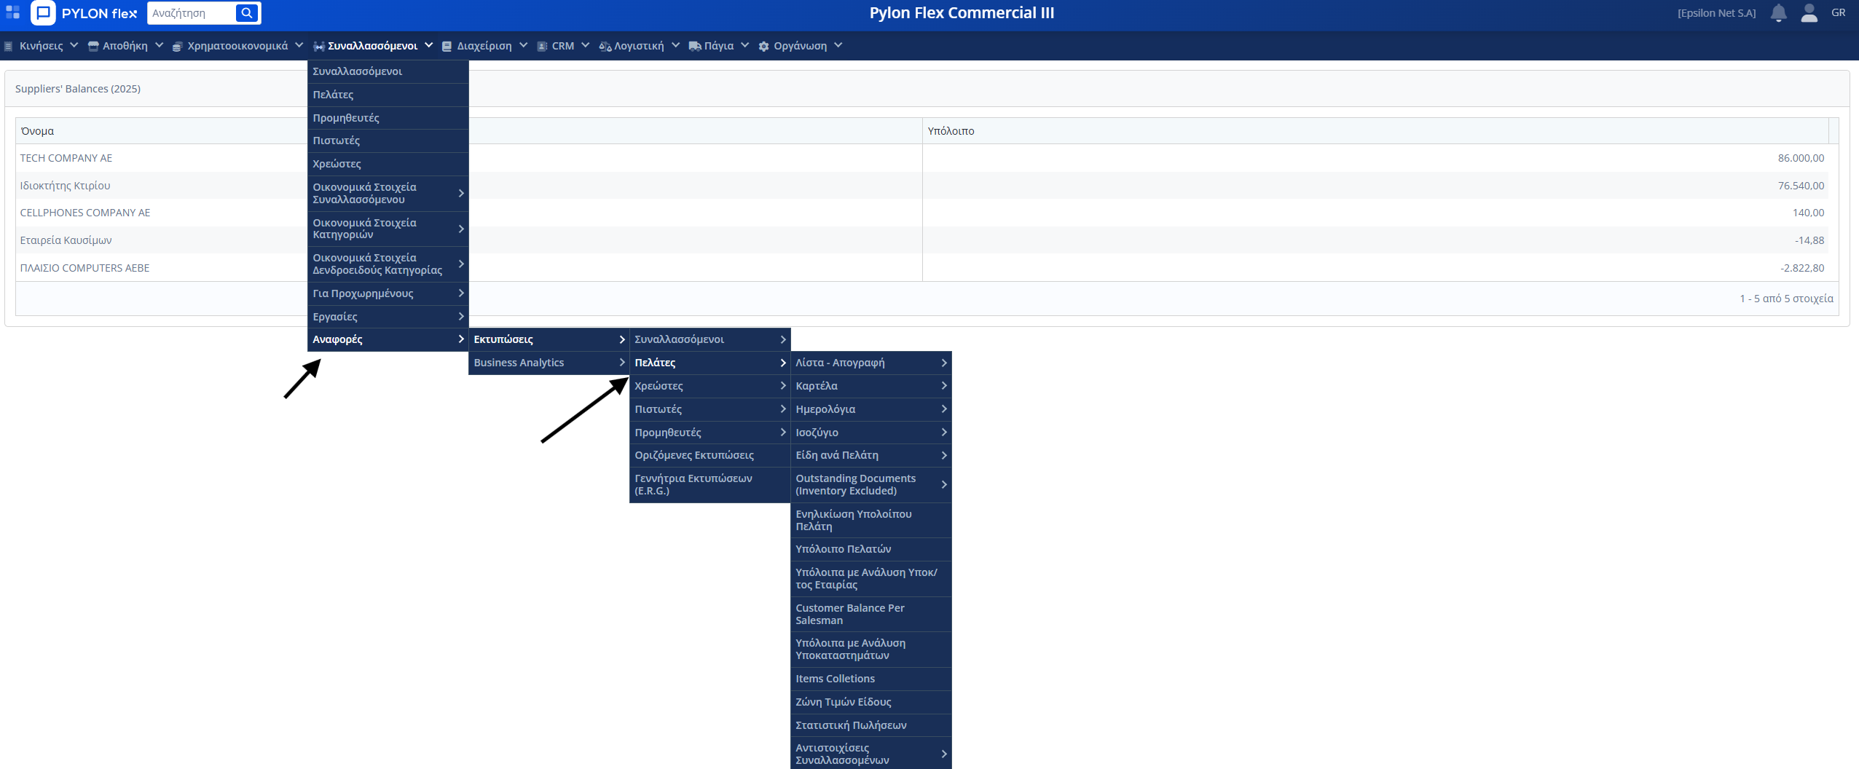
Task: Select Ενηλικίωση Υπολοίπου Πελάτη report
Action: pos(870,520)
